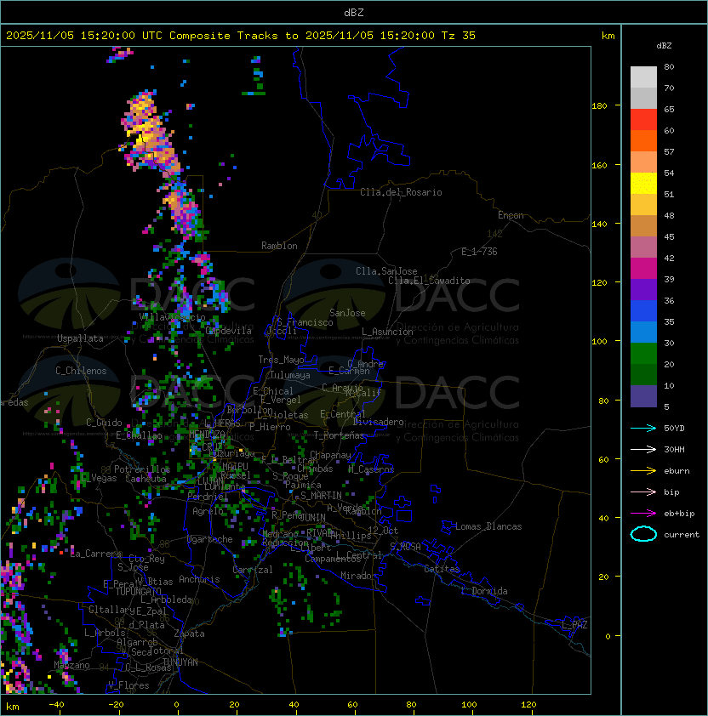Click the 'Catitas' map label
This screenshot has width=708, height=716.
point(442,569)
